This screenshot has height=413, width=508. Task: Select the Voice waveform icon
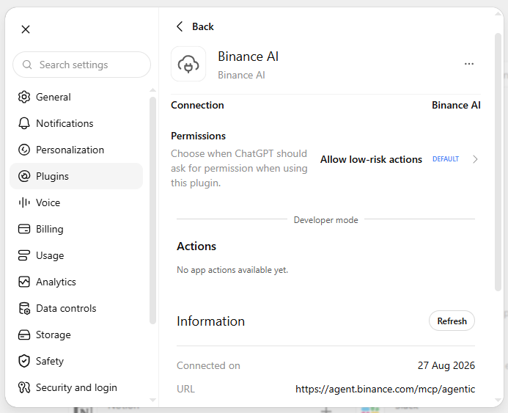tap(24, 202)
